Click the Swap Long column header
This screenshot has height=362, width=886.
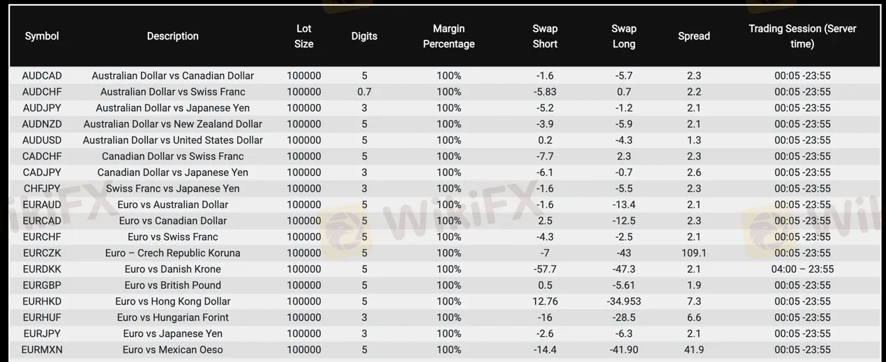coord(624,36)
